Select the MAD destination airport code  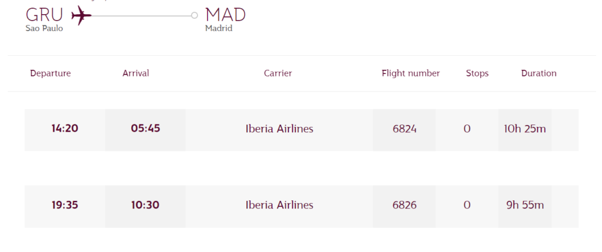pyautogui.click(x=226, y=15)
